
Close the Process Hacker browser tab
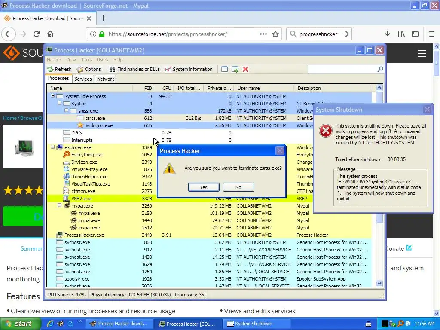coord(89,18)
